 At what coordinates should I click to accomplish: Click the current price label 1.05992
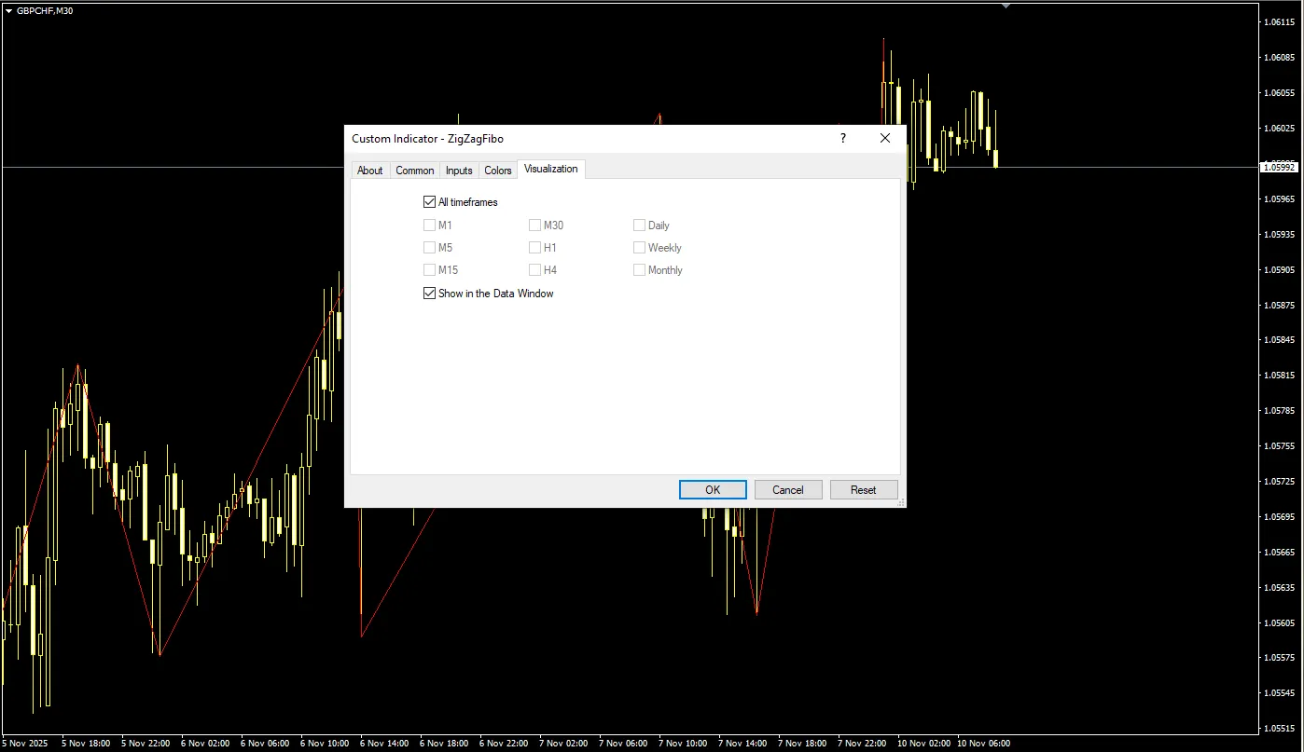point(1277,167)
